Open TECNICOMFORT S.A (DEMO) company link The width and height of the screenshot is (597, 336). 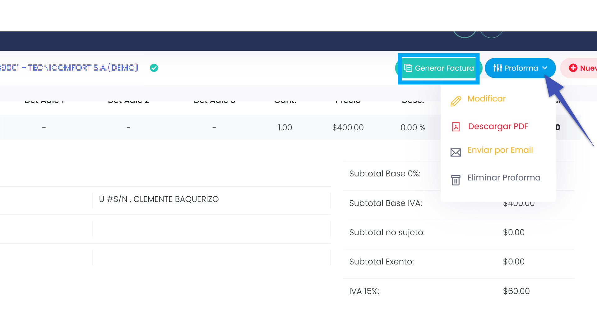(x=69, y=68)
